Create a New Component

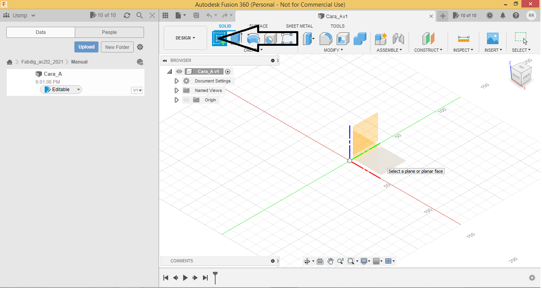[x=381, y=39]
